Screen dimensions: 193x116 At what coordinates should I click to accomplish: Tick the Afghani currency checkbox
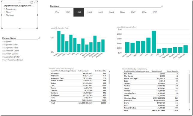[3, 42]
